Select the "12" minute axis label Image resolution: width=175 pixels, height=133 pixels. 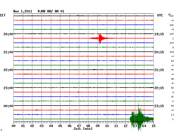click(125, 126)
